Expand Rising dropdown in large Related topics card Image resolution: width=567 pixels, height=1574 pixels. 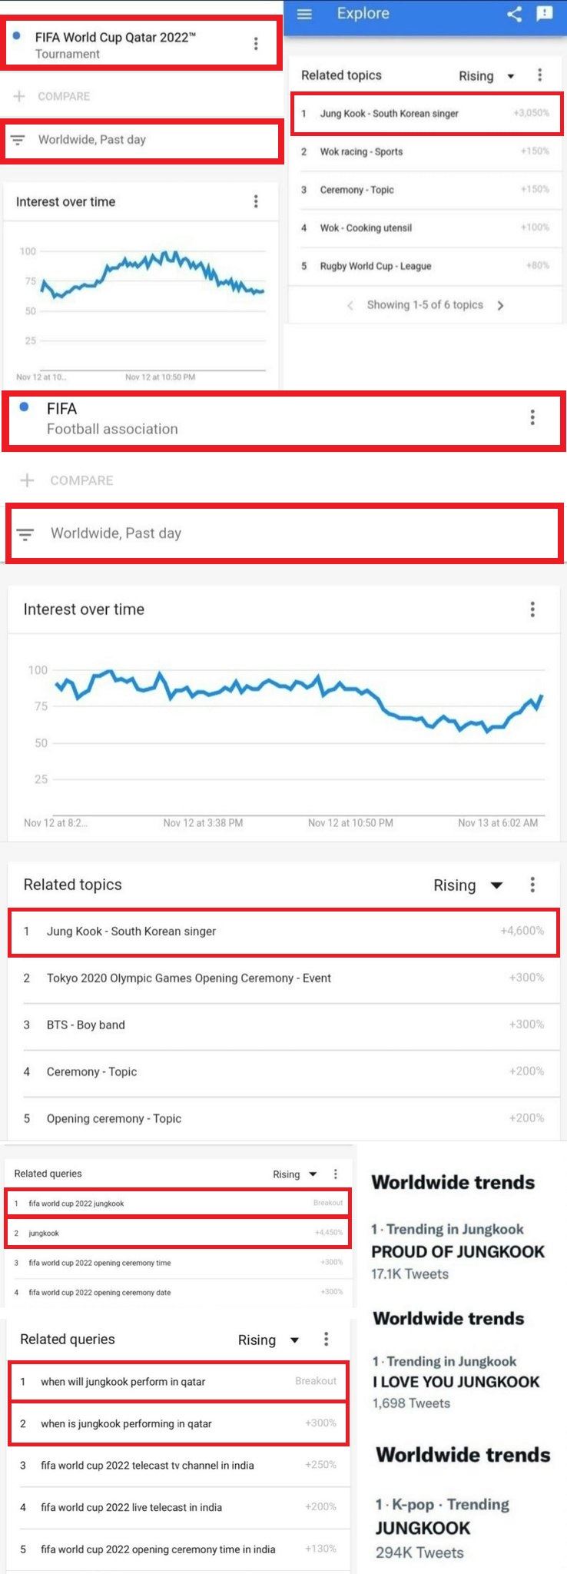click(x=468, y=885)
